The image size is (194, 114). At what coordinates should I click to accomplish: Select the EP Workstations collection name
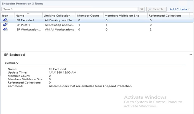[28, 29]
